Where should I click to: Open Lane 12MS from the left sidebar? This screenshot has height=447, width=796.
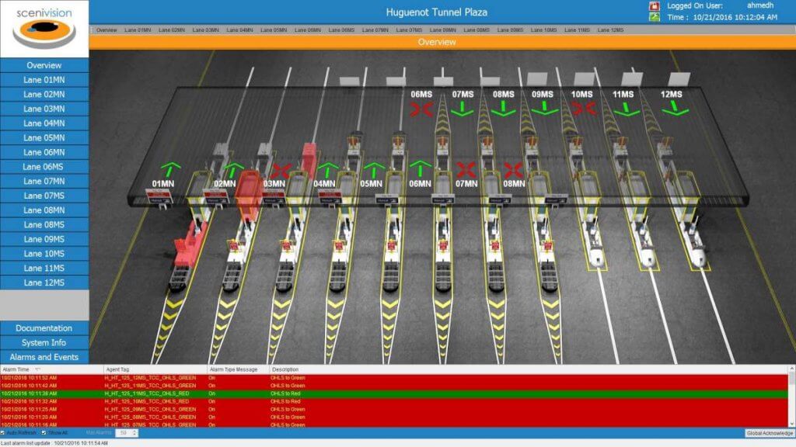pos(44,282)
